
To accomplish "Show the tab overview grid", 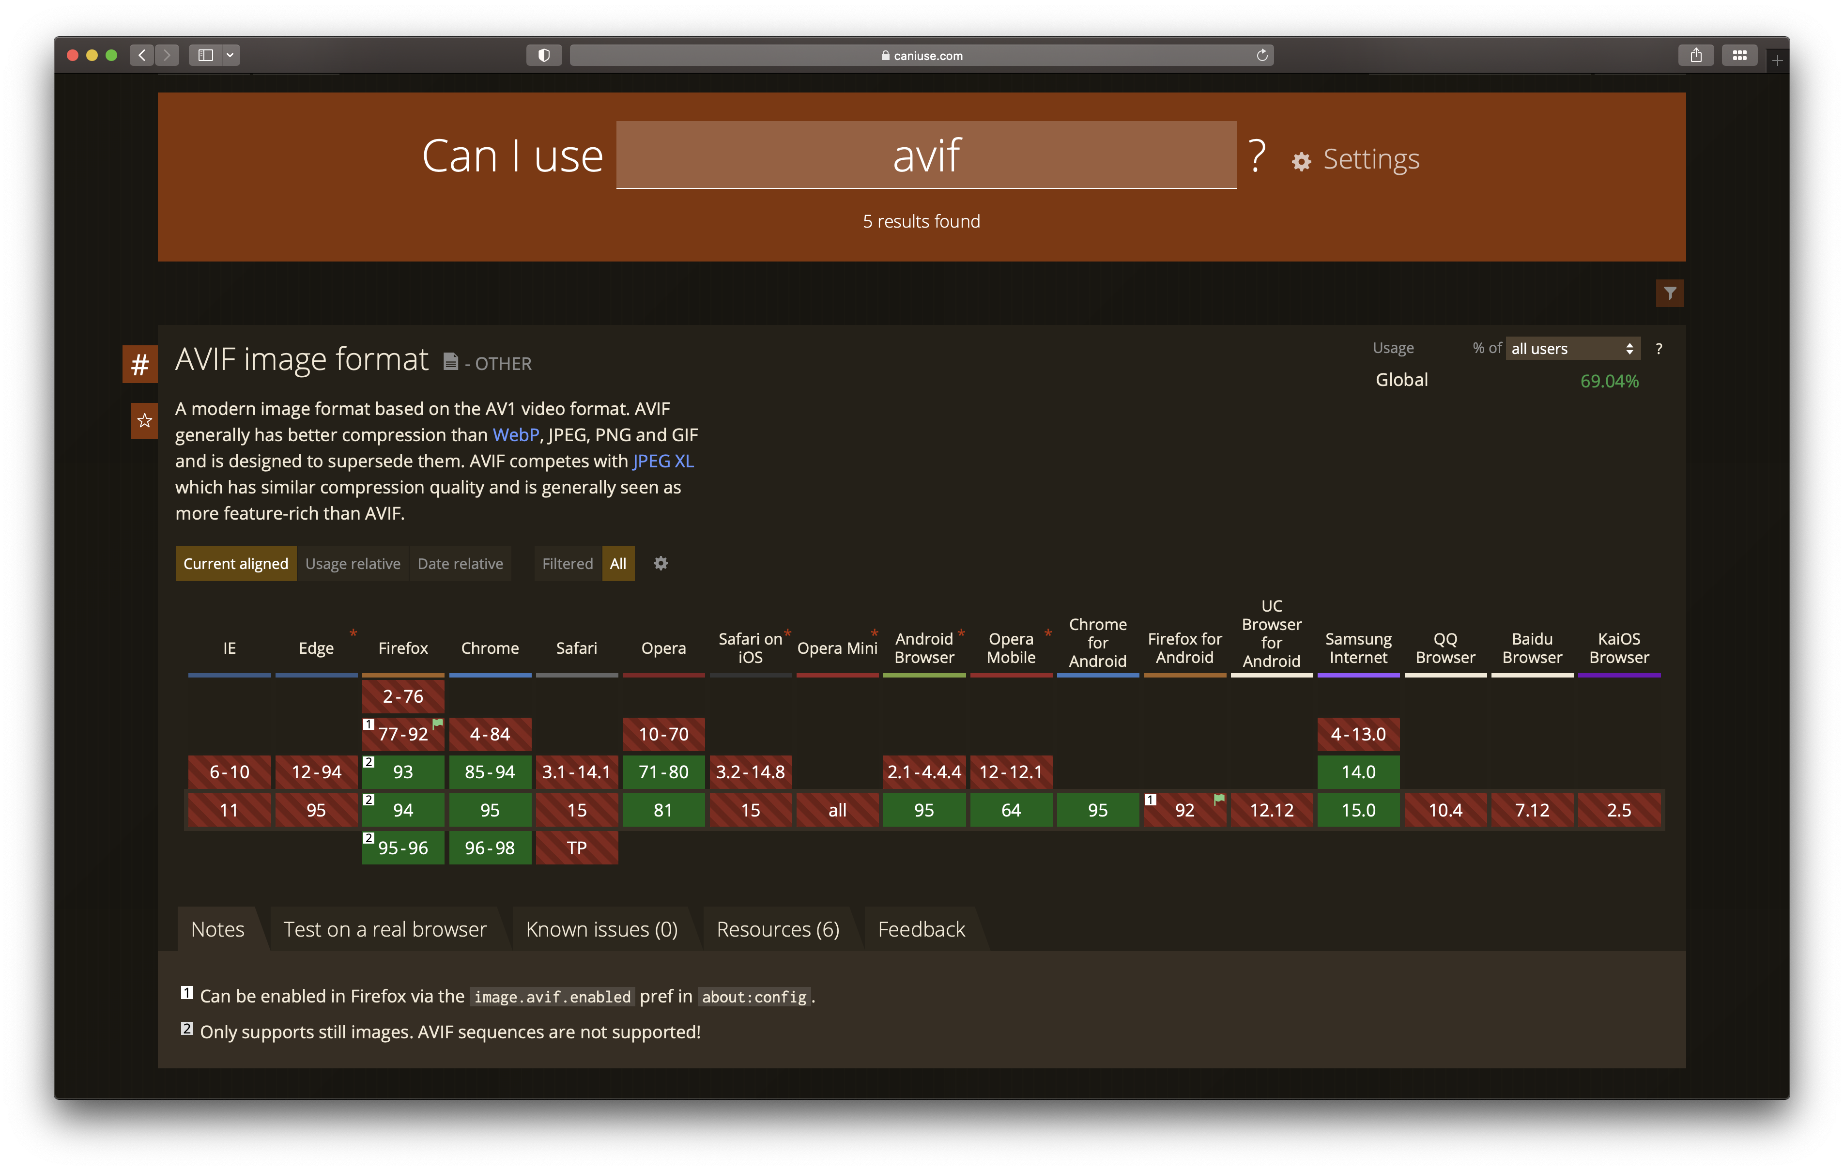I will [1740, 55].
